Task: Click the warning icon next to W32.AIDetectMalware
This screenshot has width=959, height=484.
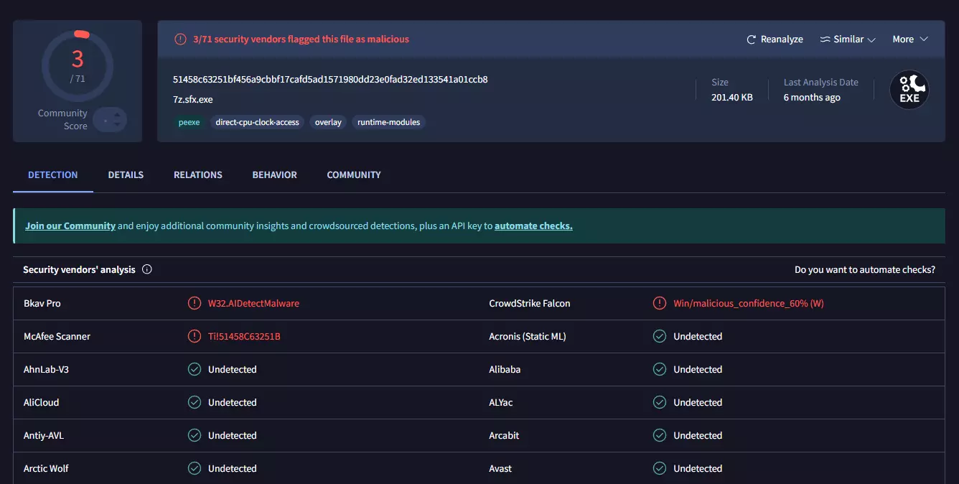Action: point(194,304)
